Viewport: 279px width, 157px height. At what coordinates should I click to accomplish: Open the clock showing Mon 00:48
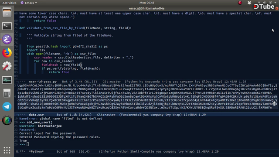pos(147,3)
